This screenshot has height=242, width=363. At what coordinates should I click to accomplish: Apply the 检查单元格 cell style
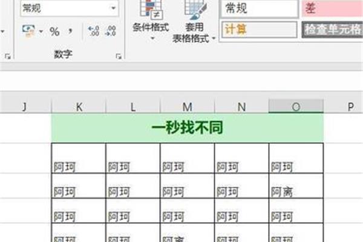tap(332, 30)
